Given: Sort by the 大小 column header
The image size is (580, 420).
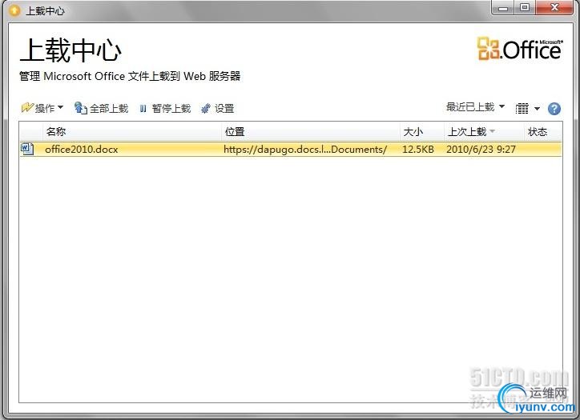Looking at the screenshot, I should coord(422,132).
